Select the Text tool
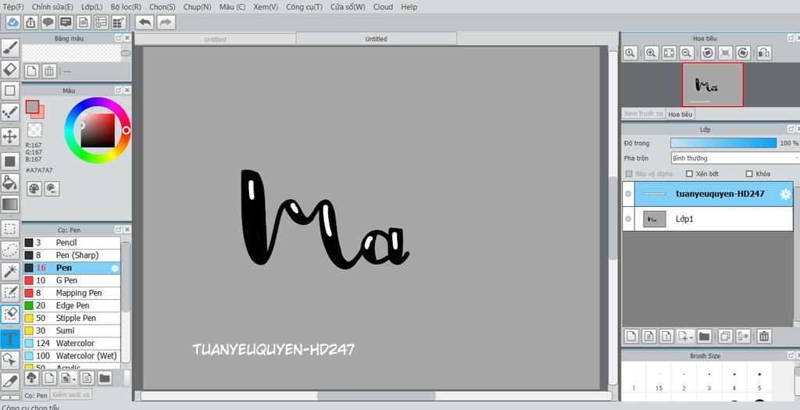The width and height of the screenshot is (800, 410). (10, 338)
